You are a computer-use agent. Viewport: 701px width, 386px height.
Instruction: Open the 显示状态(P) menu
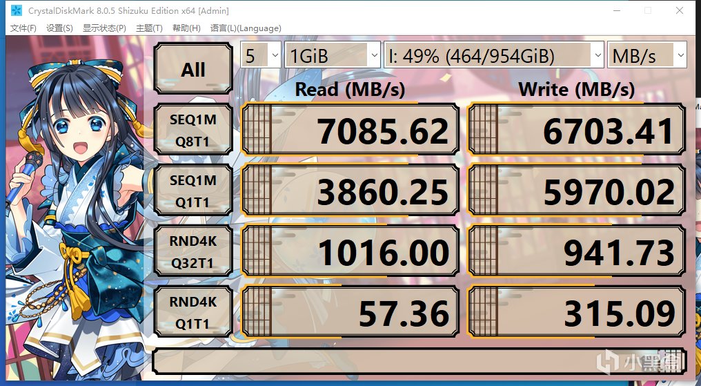(x=104, y=28)
